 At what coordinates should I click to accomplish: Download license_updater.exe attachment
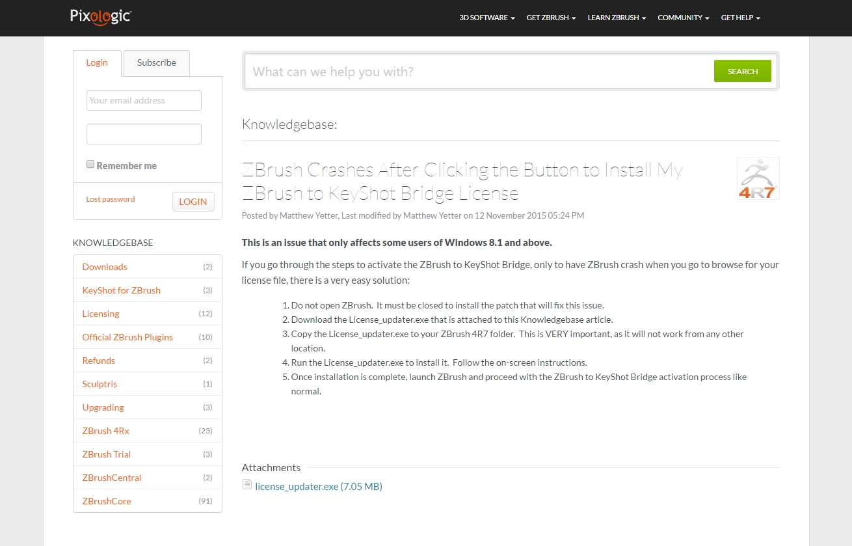tap(319, 486)
